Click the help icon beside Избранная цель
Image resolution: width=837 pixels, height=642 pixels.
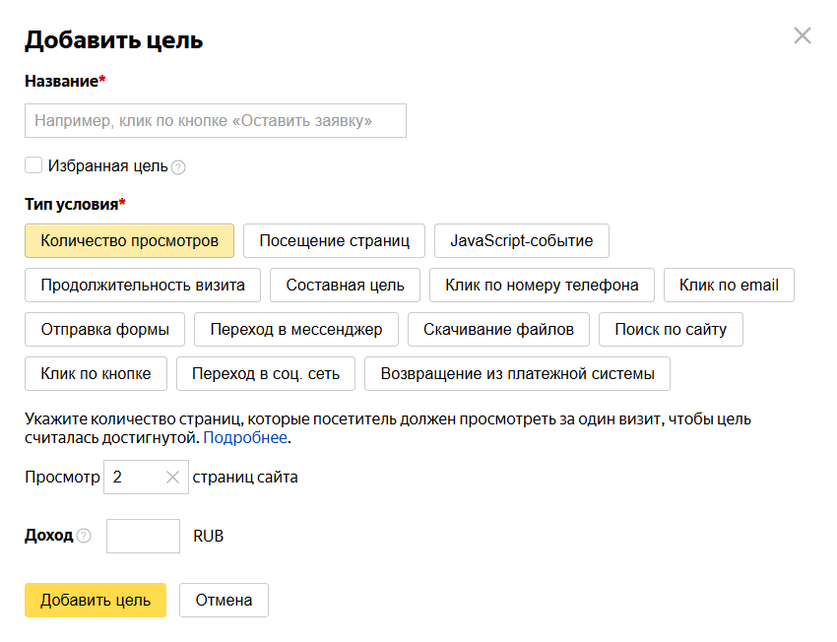click(x=178, y=167)
